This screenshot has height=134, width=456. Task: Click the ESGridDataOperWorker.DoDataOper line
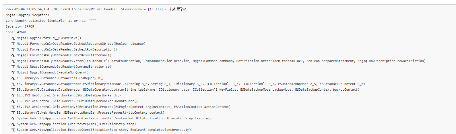click(74, 101)
